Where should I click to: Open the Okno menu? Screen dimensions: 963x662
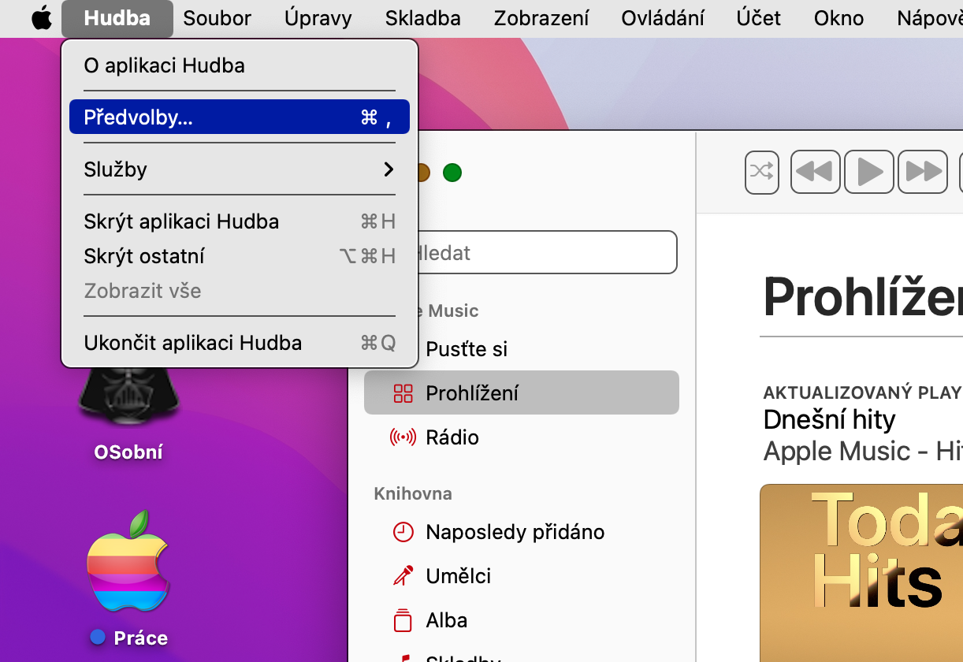838,18
